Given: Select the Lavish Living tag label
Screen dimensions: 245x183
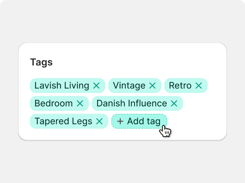Looking at the screenshot, I should 62,86.
